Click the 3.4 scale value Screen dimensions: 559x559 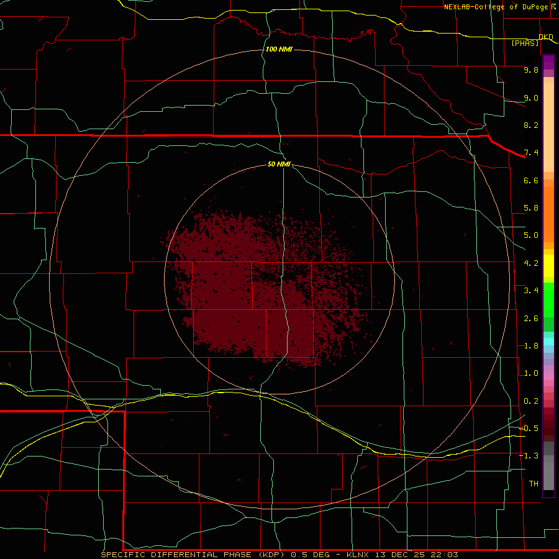tap(531, 291)
